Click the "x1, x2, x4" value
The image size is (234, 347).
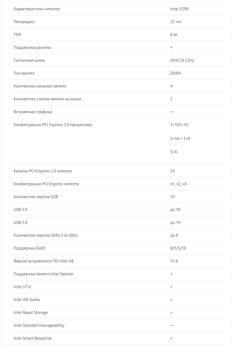coord(178,184)
